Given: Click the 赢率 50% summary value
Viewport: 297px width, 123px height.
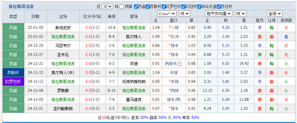Looking at the screenshot, I should click(163, 118).
